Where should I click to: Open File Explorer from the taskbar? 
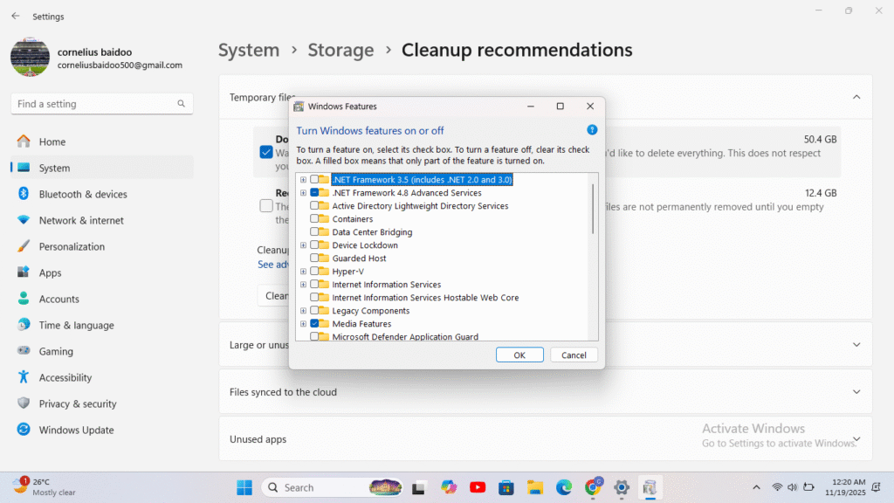(535, 487)
